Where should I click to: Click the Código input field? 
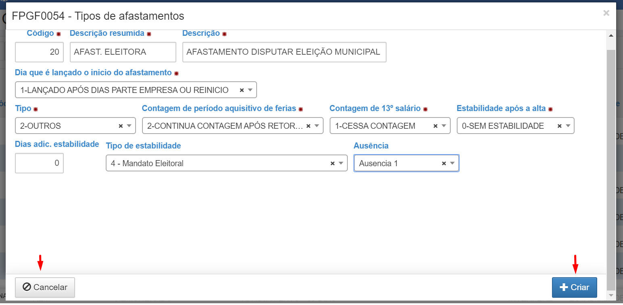click(x=39, y=52)
